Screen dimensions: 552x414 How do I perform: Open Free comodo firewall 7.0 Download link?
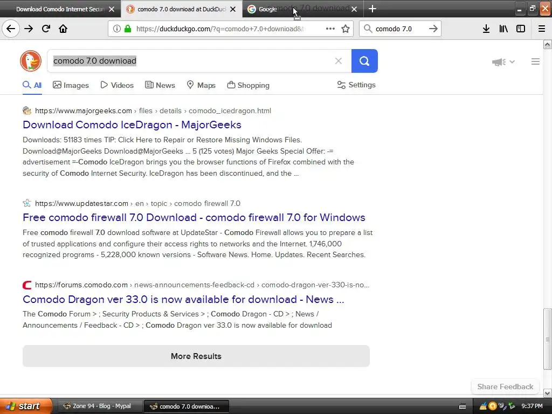click(194, 217)
